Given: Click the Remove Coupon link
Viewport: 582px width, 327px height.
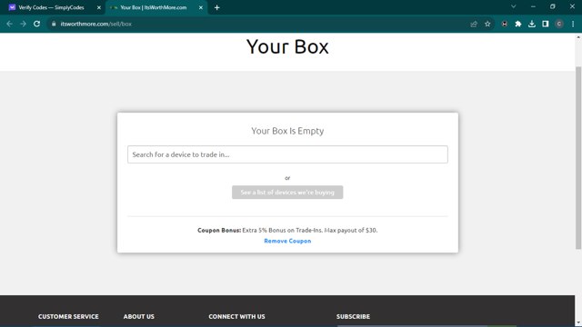Looking at the screenshot, I should pyautogui.click(x=287, y=241).
